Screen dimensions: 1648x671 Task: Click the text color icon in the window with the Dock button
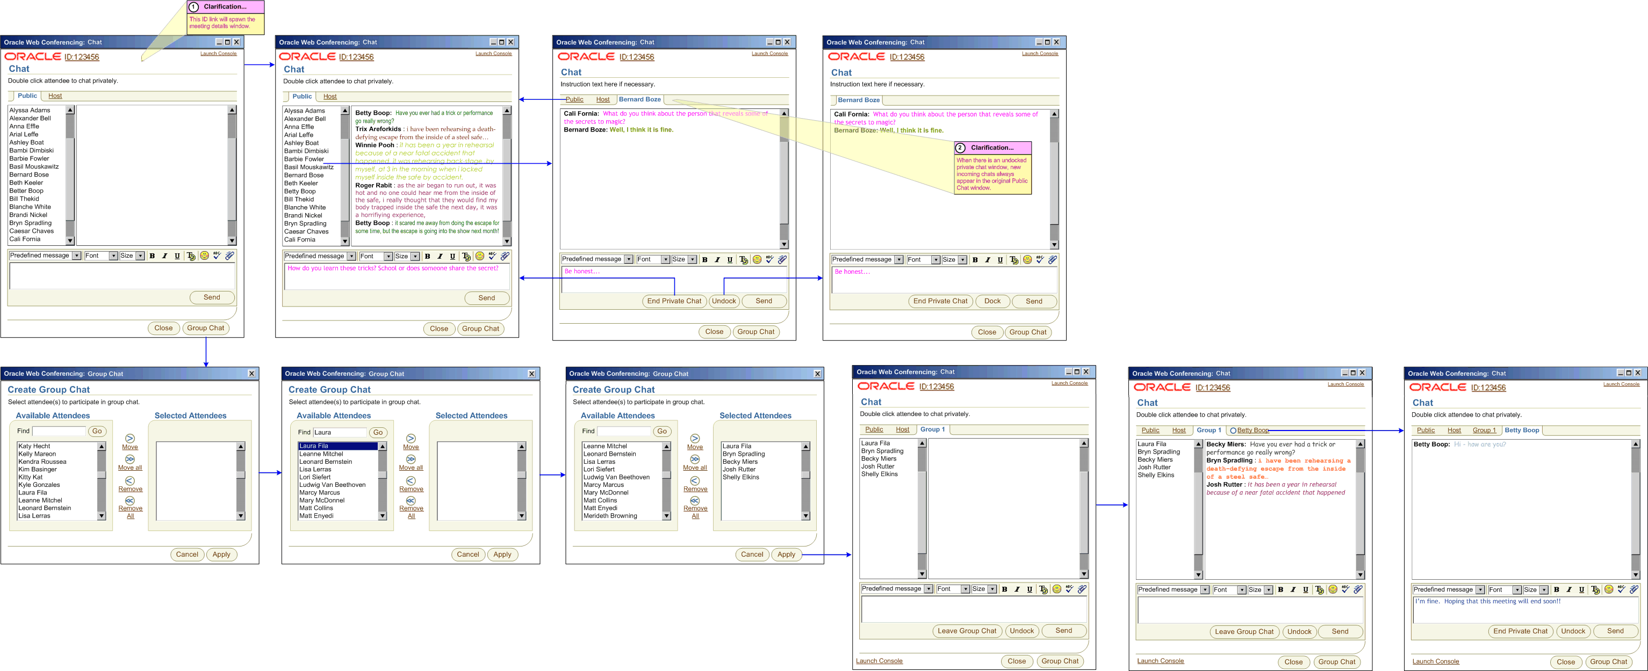click(1014, 259)
